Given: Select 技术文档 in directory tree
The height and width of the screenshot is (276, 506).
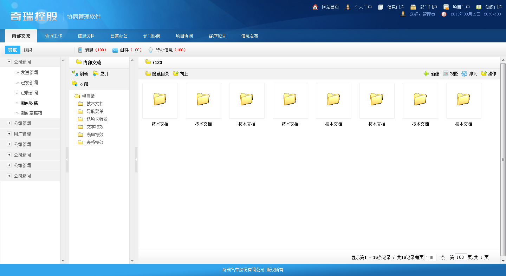Looking at the screenshot, I should point(95,104).
